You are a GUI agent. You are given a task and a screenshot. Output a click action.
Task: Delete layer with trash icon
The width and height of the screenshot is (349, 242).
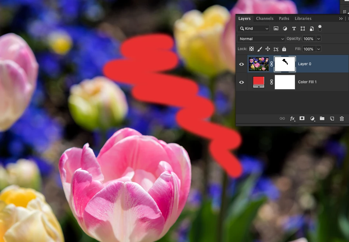[342, 119]
